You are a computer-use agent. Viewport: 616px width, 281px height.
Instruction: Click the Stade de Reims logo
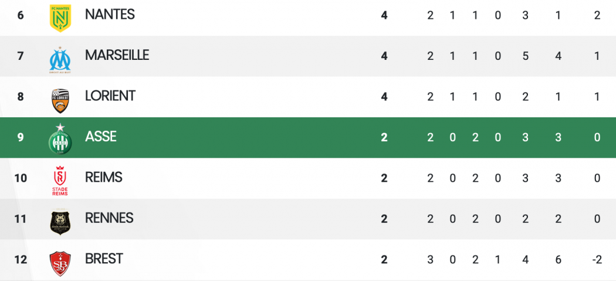click(x=60, y=181)
